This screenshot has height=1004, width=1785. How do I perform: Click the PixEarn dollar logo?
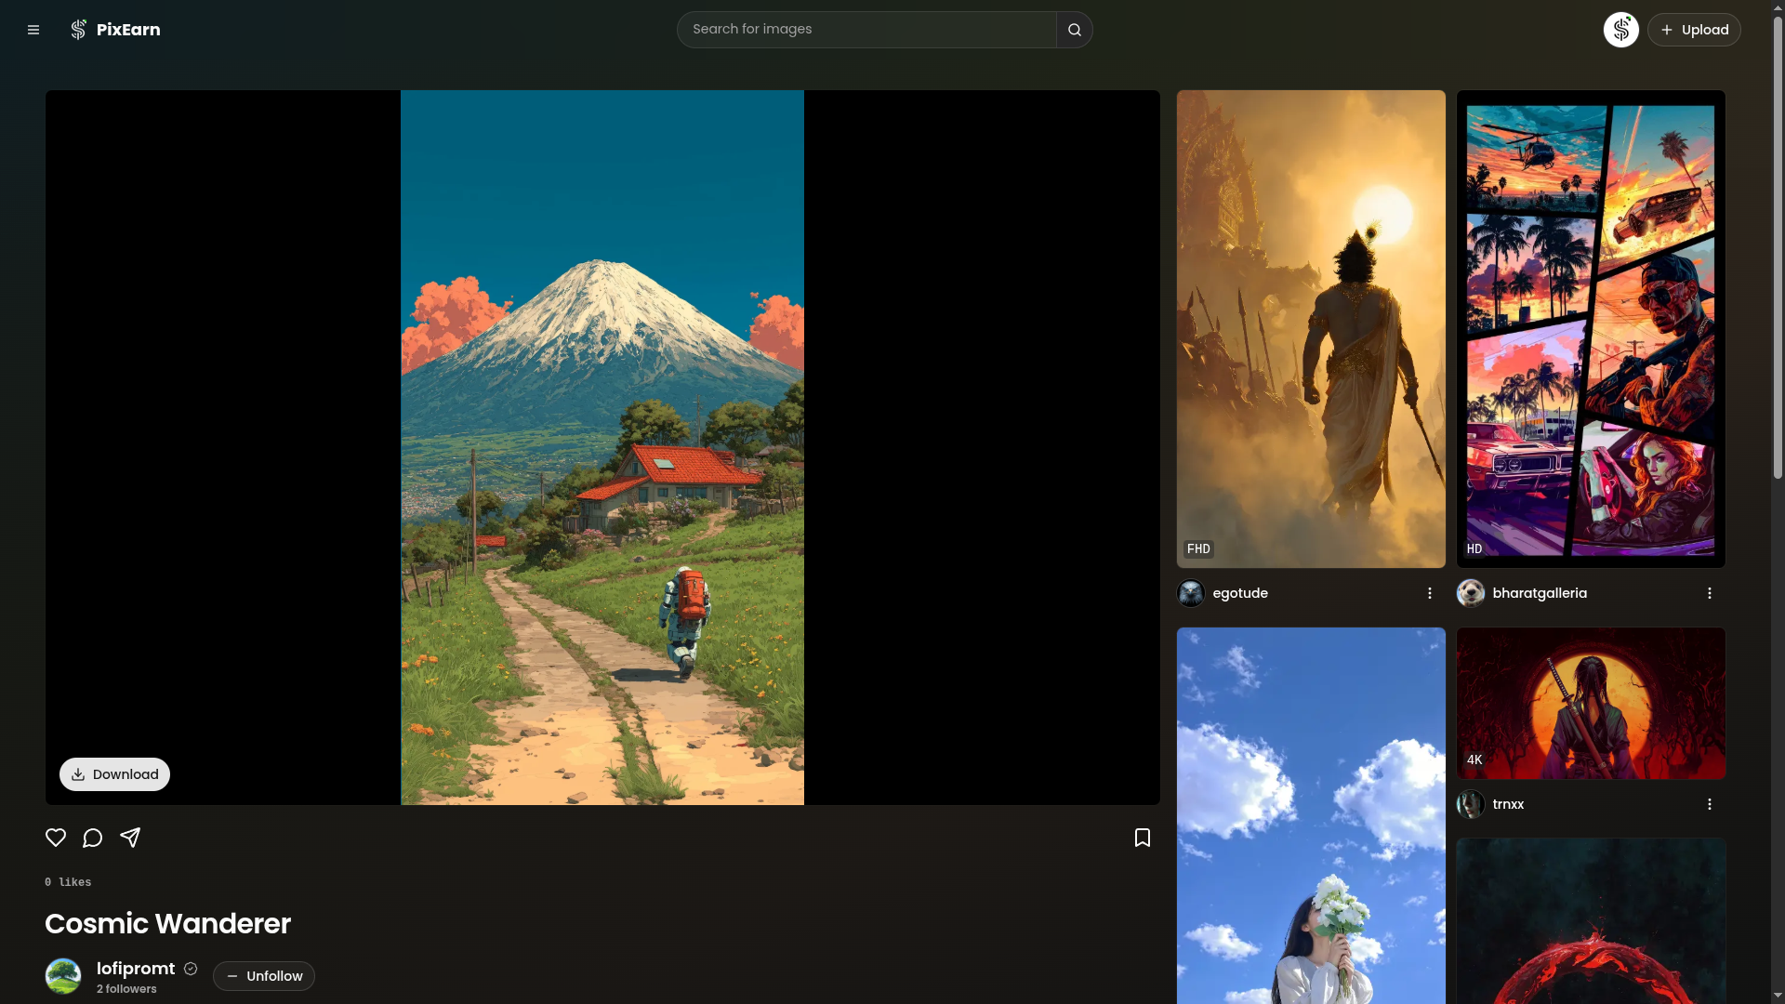pyautogui.click(x=78, y=29)
